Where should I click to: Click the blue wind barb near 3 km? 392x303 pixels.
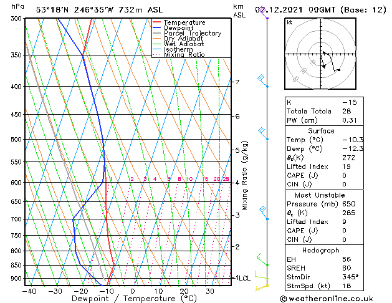264,211
